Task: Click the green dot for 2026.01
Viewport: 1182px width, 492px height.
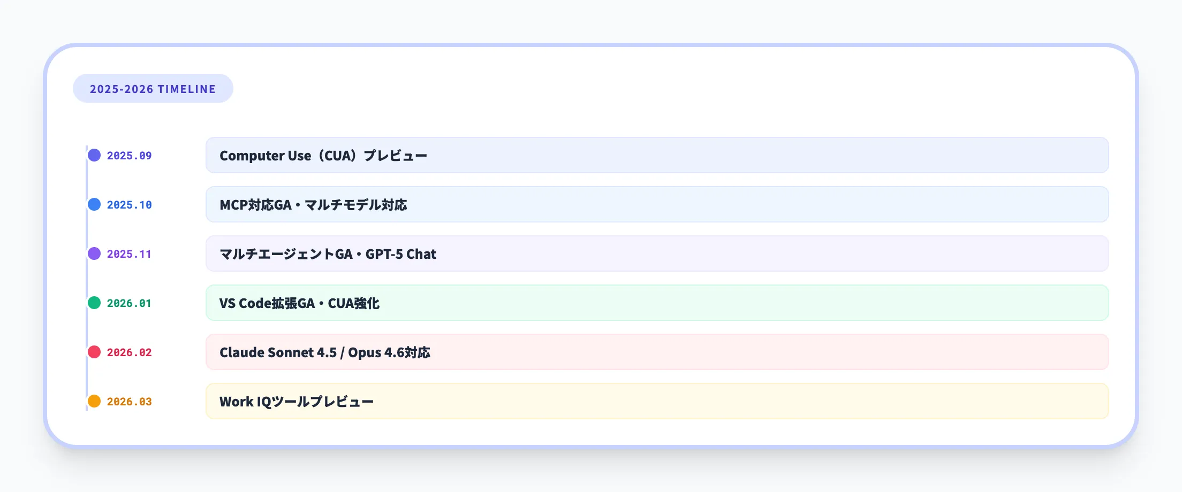Action: pyautogui.click(x=94, y=303)
